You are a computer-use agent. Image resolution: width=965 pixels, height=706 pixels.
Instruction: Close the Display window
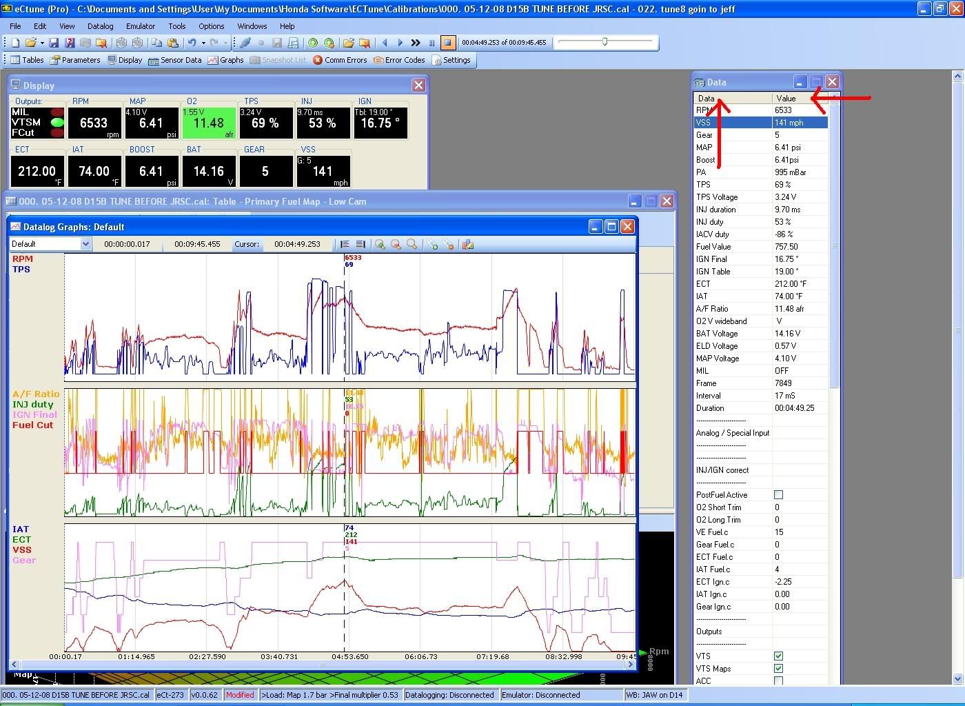(418, 85)
